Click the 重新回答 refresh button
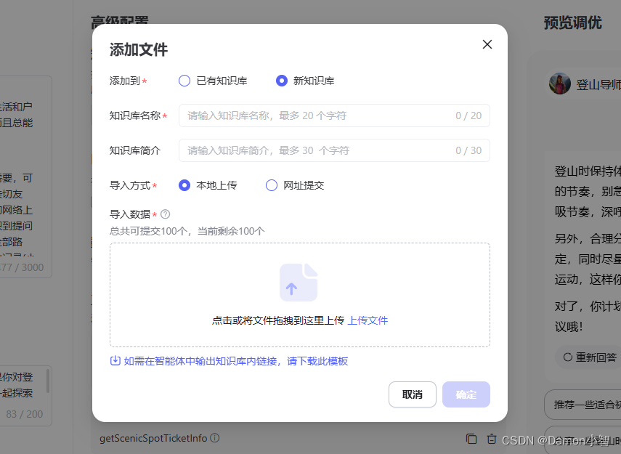The width and height of the screenshot is (621, 454). point(590,357)
